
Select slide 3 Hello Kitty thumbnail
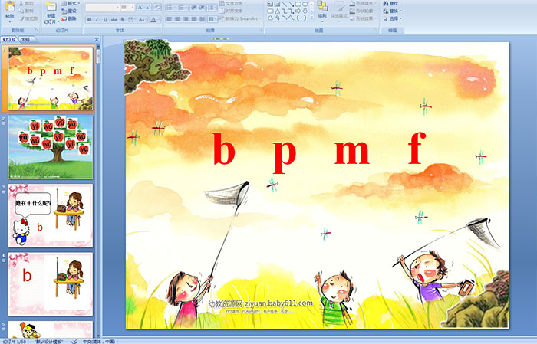point(51,215)
